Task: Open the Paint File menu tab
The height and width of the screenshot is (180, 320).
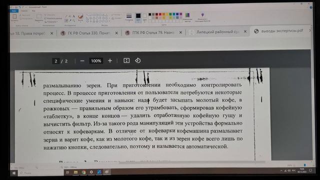Action: 14,11
